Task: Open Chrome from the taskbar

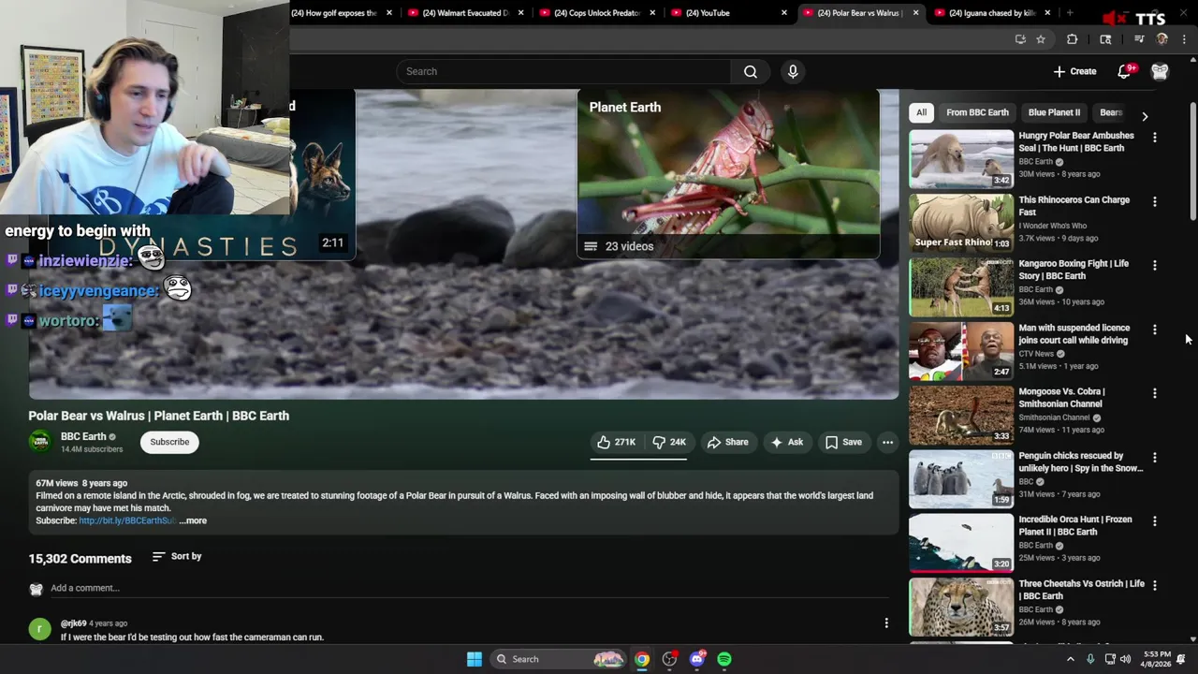Action: click(642, 659)
